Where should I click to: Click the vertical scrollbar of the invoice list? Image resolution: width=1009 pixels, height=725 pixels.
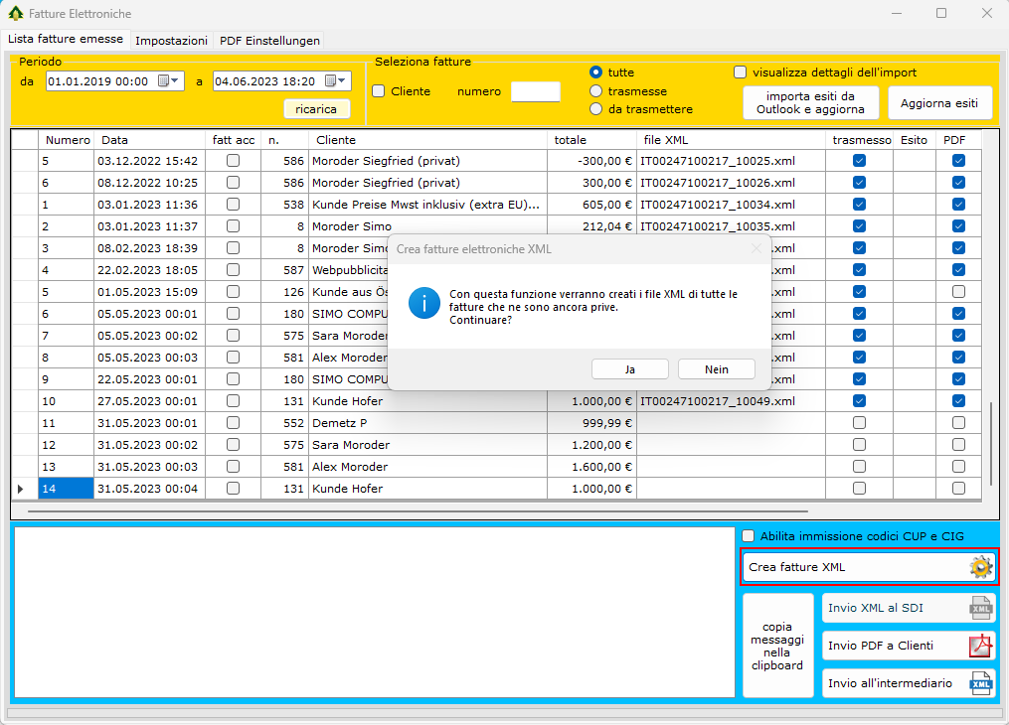coord(990,442)
